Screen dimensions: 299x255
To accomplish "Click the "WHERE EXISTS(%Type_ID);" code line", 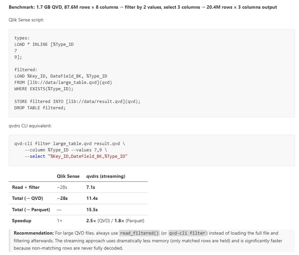I will 43,89.
